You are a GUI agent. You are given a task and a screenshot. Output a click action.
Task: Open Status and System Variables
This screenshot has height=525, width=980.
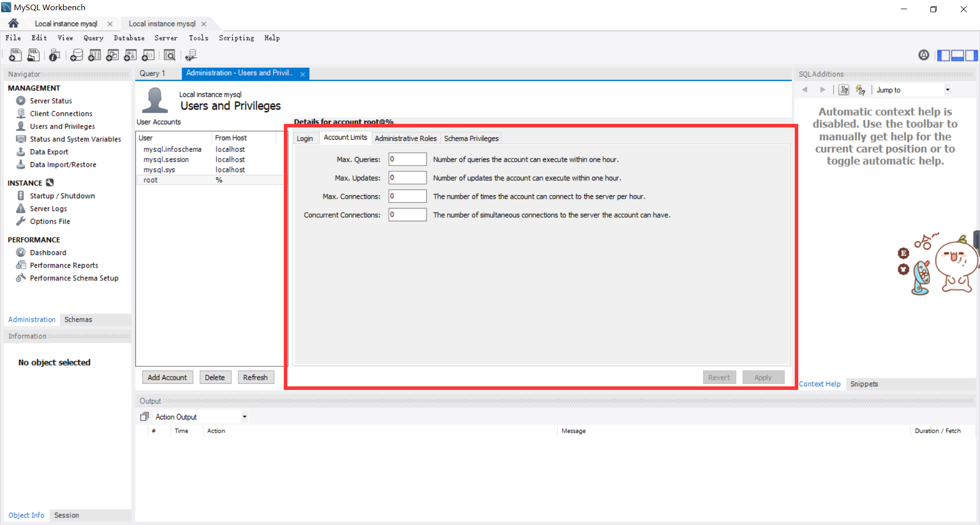coord(75,139)
